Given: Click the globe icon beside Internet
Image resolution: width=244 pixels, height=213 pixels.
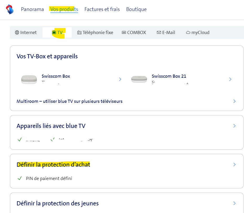Looking at the screenshot, I should (17, 33).
